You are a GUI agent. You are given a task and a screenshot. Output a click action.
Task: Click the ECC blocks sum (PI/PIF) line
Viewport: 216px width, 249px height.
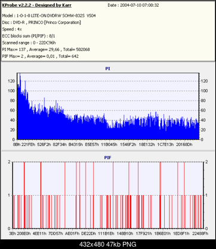click(x=29, y=36)
